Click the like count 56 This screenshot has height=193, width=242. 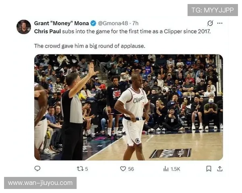point(131,169)
